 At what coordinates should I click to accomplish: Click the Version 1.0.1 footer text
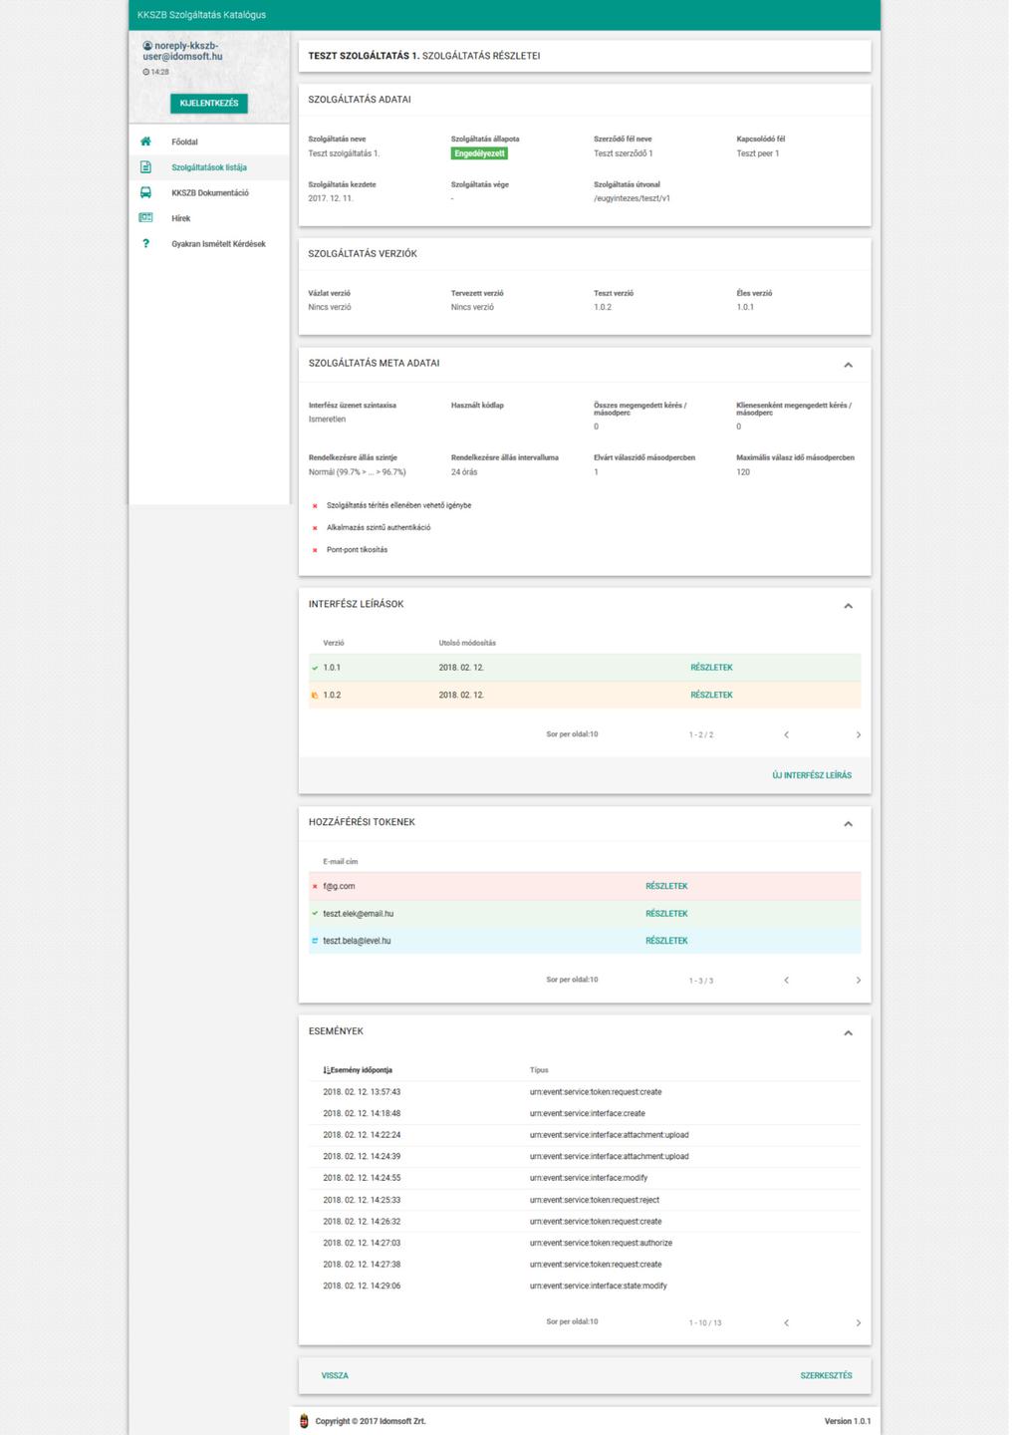click(x=847, y=1421)
